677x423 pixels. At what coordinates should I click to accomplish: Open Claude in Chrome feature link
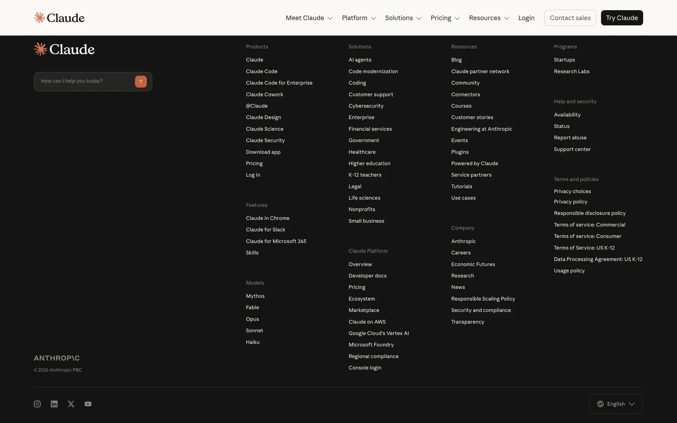[x=268, y=218]
